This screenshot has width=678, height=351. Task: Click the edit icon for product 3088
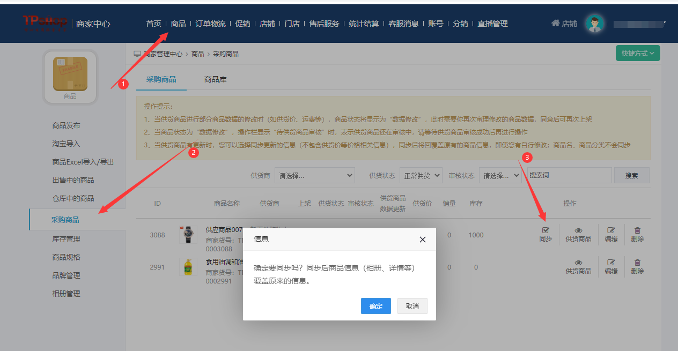pos(611,231)
